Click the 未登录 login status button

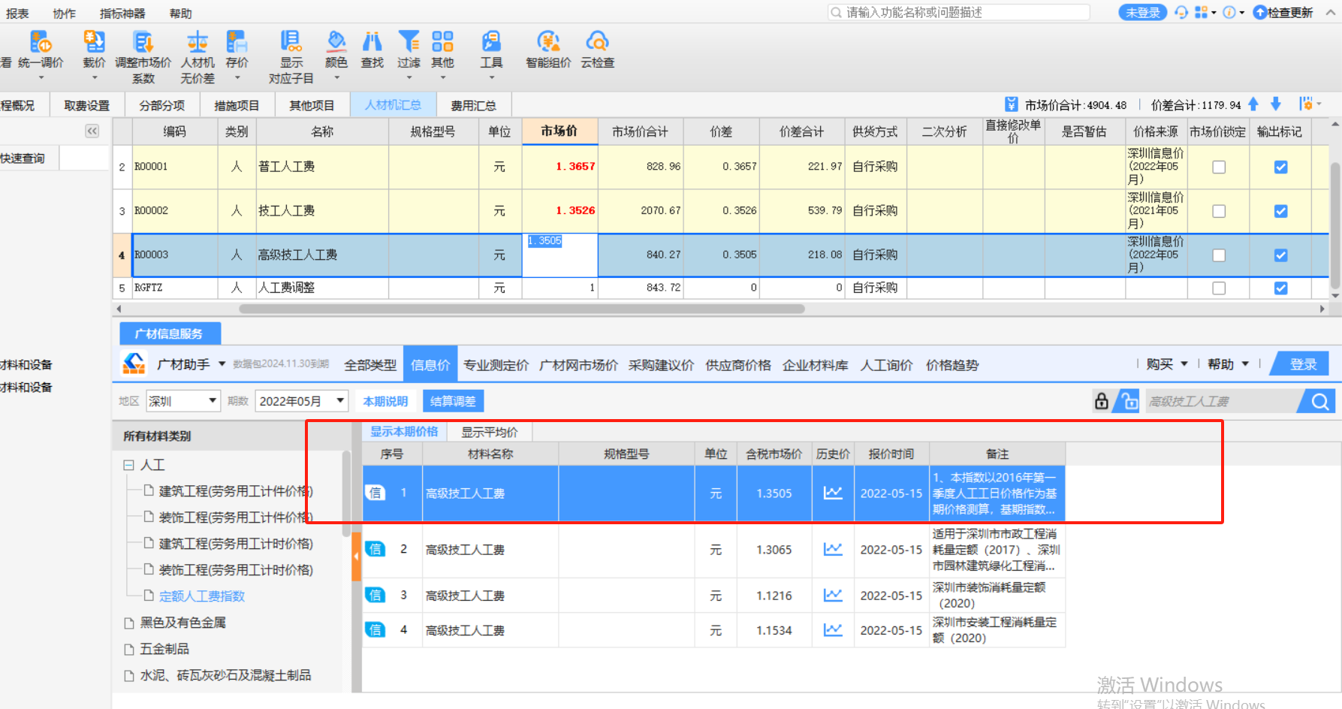point(1142,13)
